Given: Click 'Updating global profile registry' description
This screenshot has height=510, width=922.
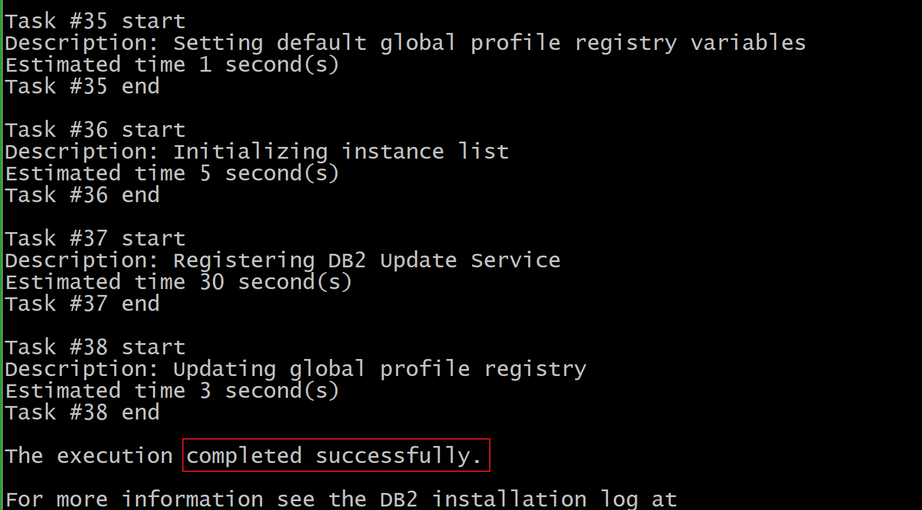Looking at the screenshot, I should [380, 369].
